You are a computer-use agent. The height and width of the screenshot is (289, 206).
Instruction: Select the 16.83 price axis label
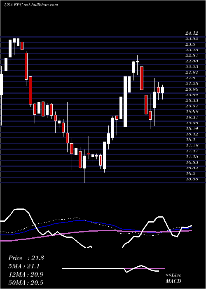point(192,162)
